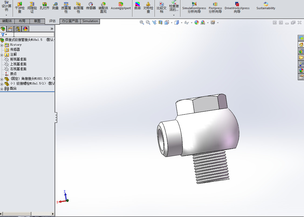Run Interference Detection (干涉检查)

coord(20,7)
